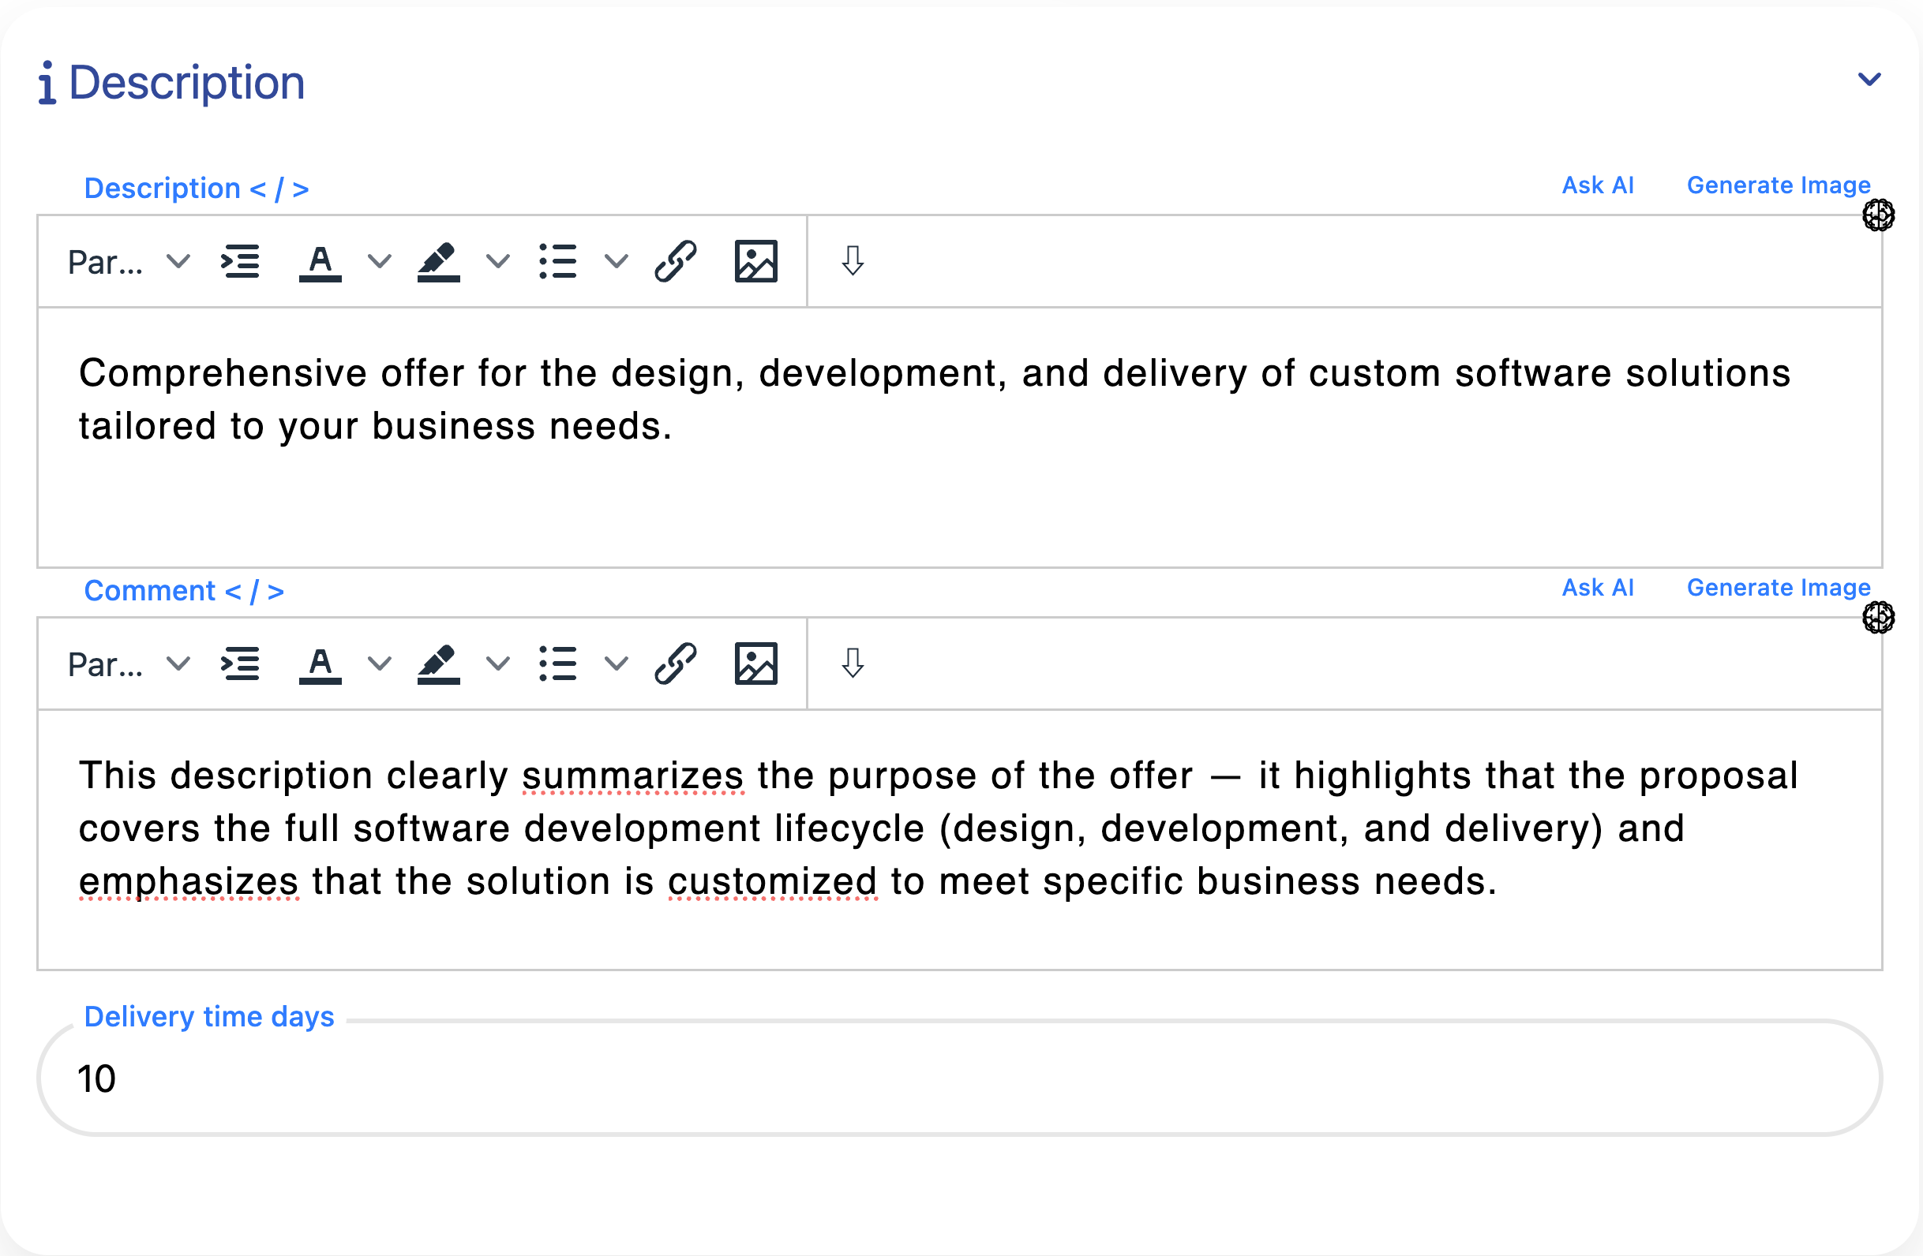
Task: Collapse the Description section via top-right chevron
Action: point(1869,79)
